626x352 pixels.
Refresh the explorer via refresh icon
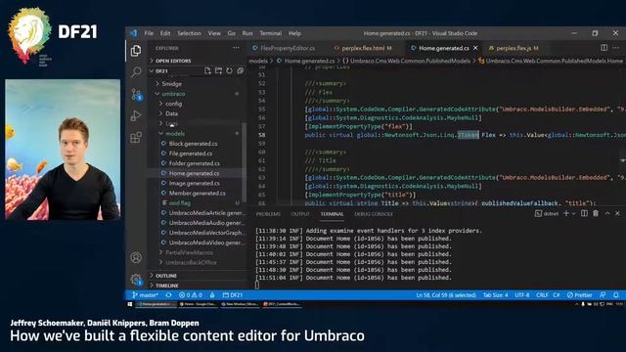point(229,71)
